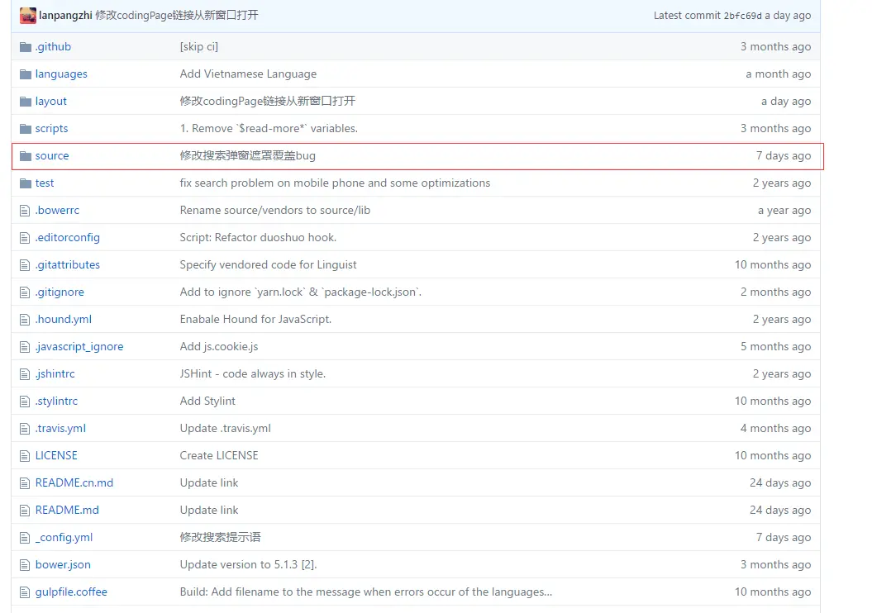Open 'Enabale Hound for JavaScript.' commit
The height and width of the screenshot is (613, 872).
click(255, 319)
